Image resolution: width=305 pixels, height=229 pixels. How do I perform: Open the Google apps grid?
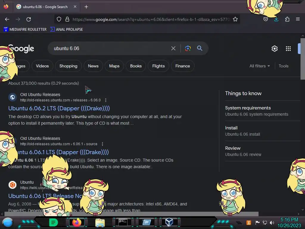pos(288,49)
